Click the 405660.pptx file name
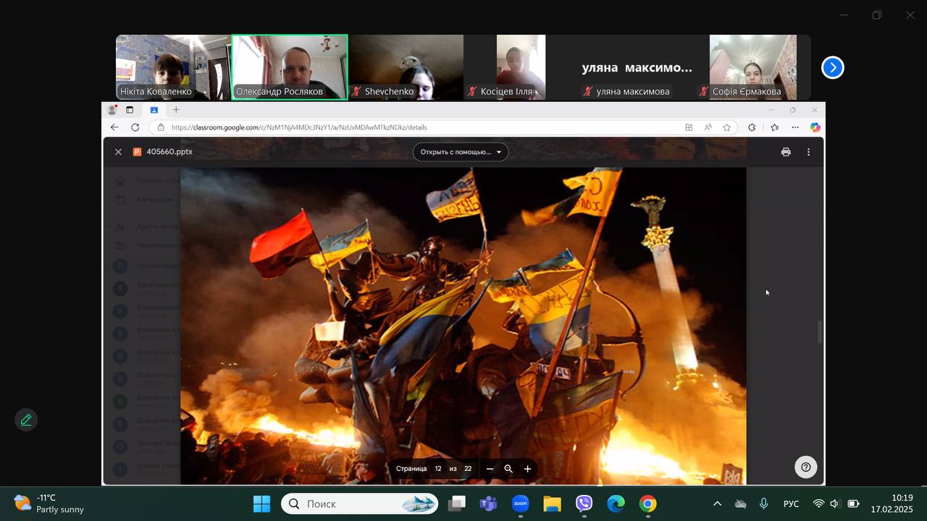Screen dimensions: 927x521 click(169, 152)
